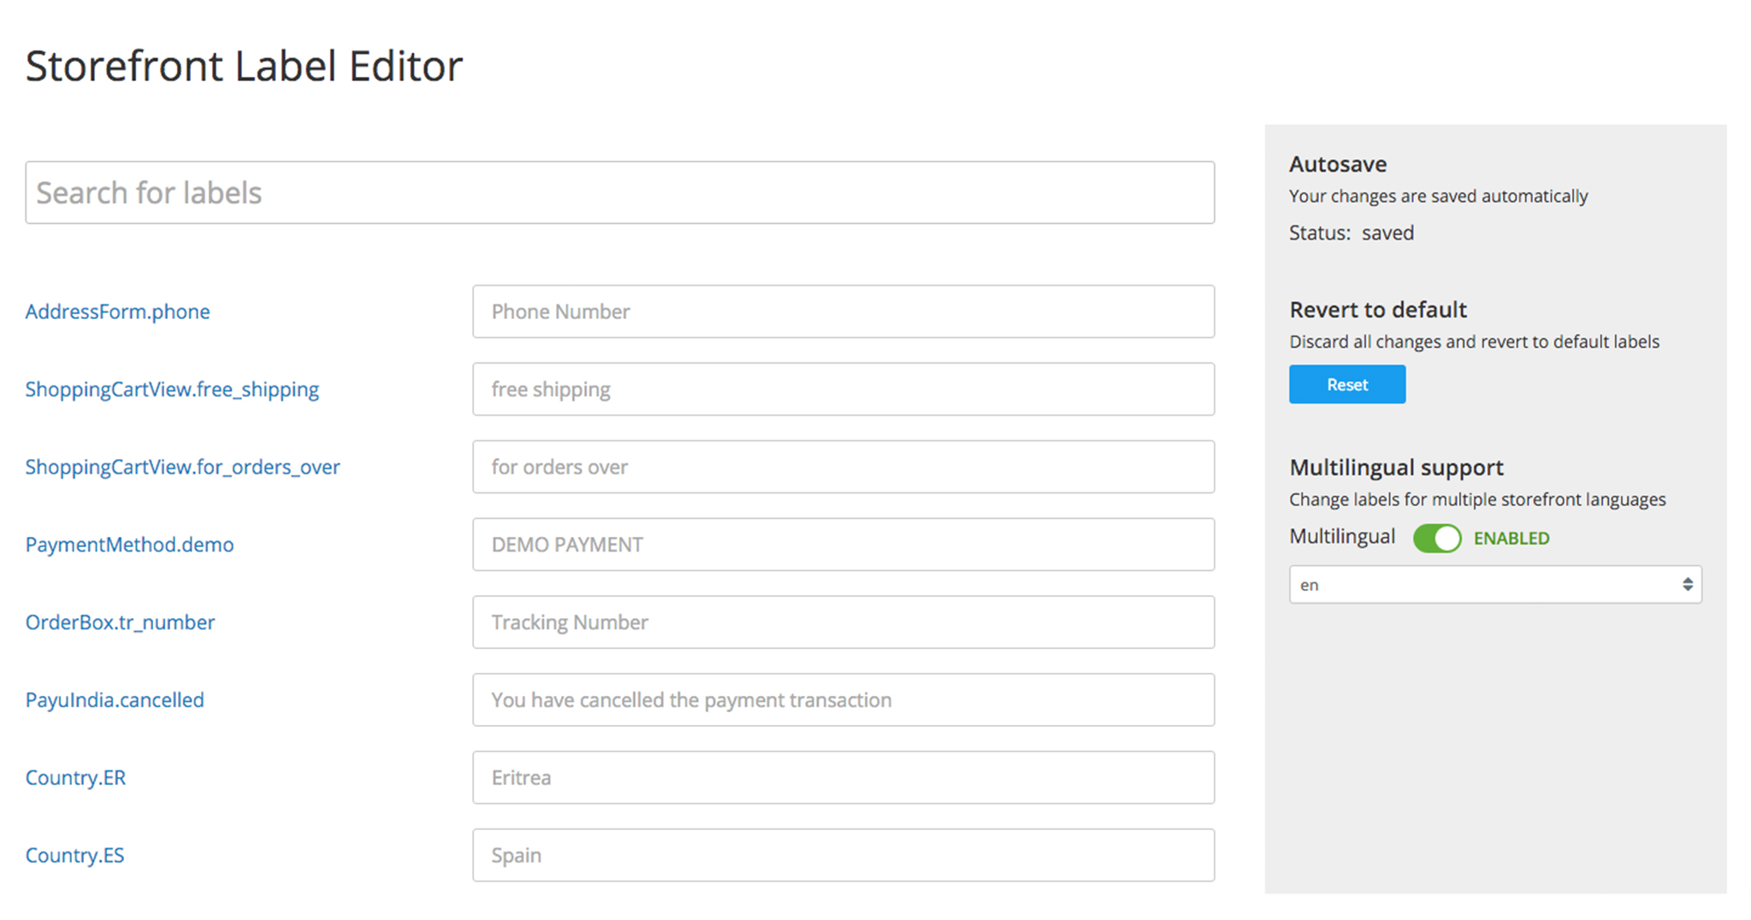Edit the Eritrea country field
1751x920 pixels.
843,777
